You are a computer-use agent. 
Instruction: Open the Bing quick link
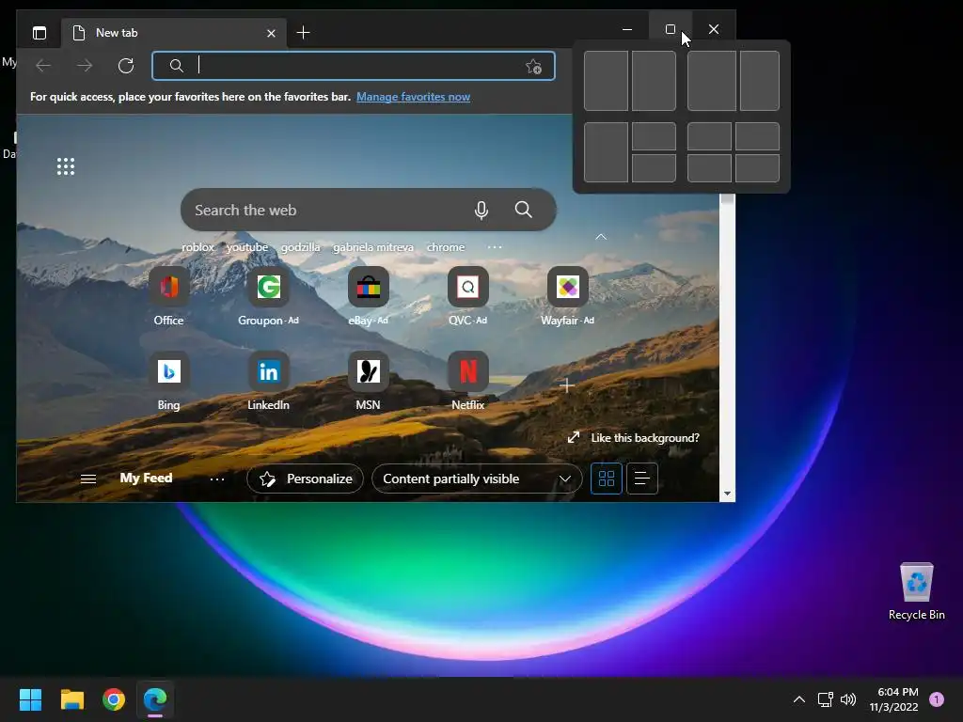[x=169, y=381]
